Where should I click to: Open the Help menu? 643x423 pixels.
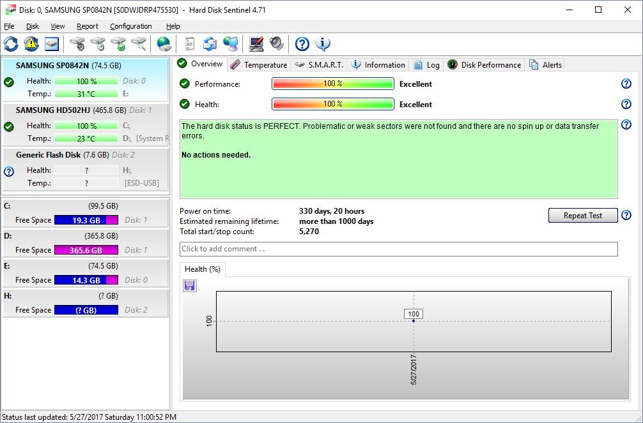tap(173, 26)
